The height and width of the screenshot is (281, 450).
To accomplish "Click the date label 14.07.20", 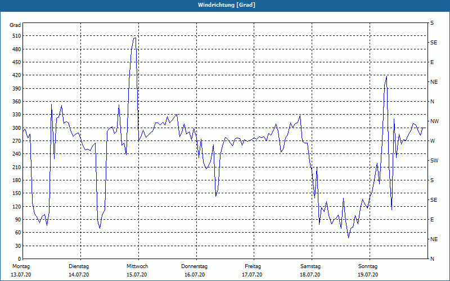I will 79,275.
